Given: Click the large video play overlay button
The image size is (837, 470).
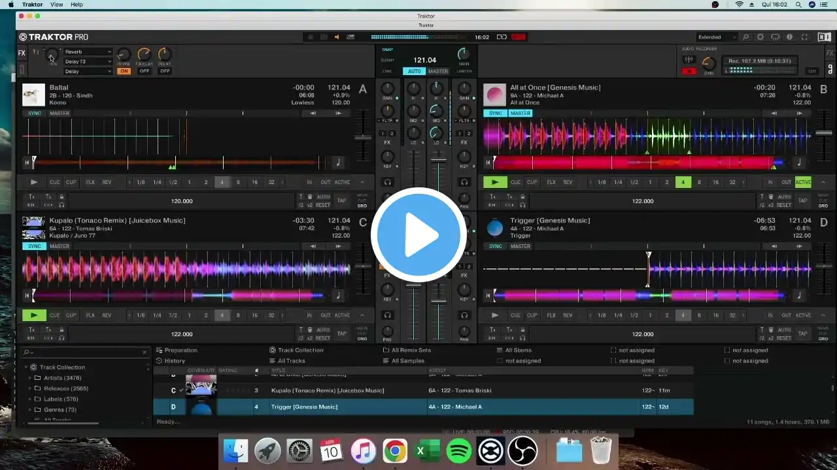Looking at the screenshot, I should 418,235.
